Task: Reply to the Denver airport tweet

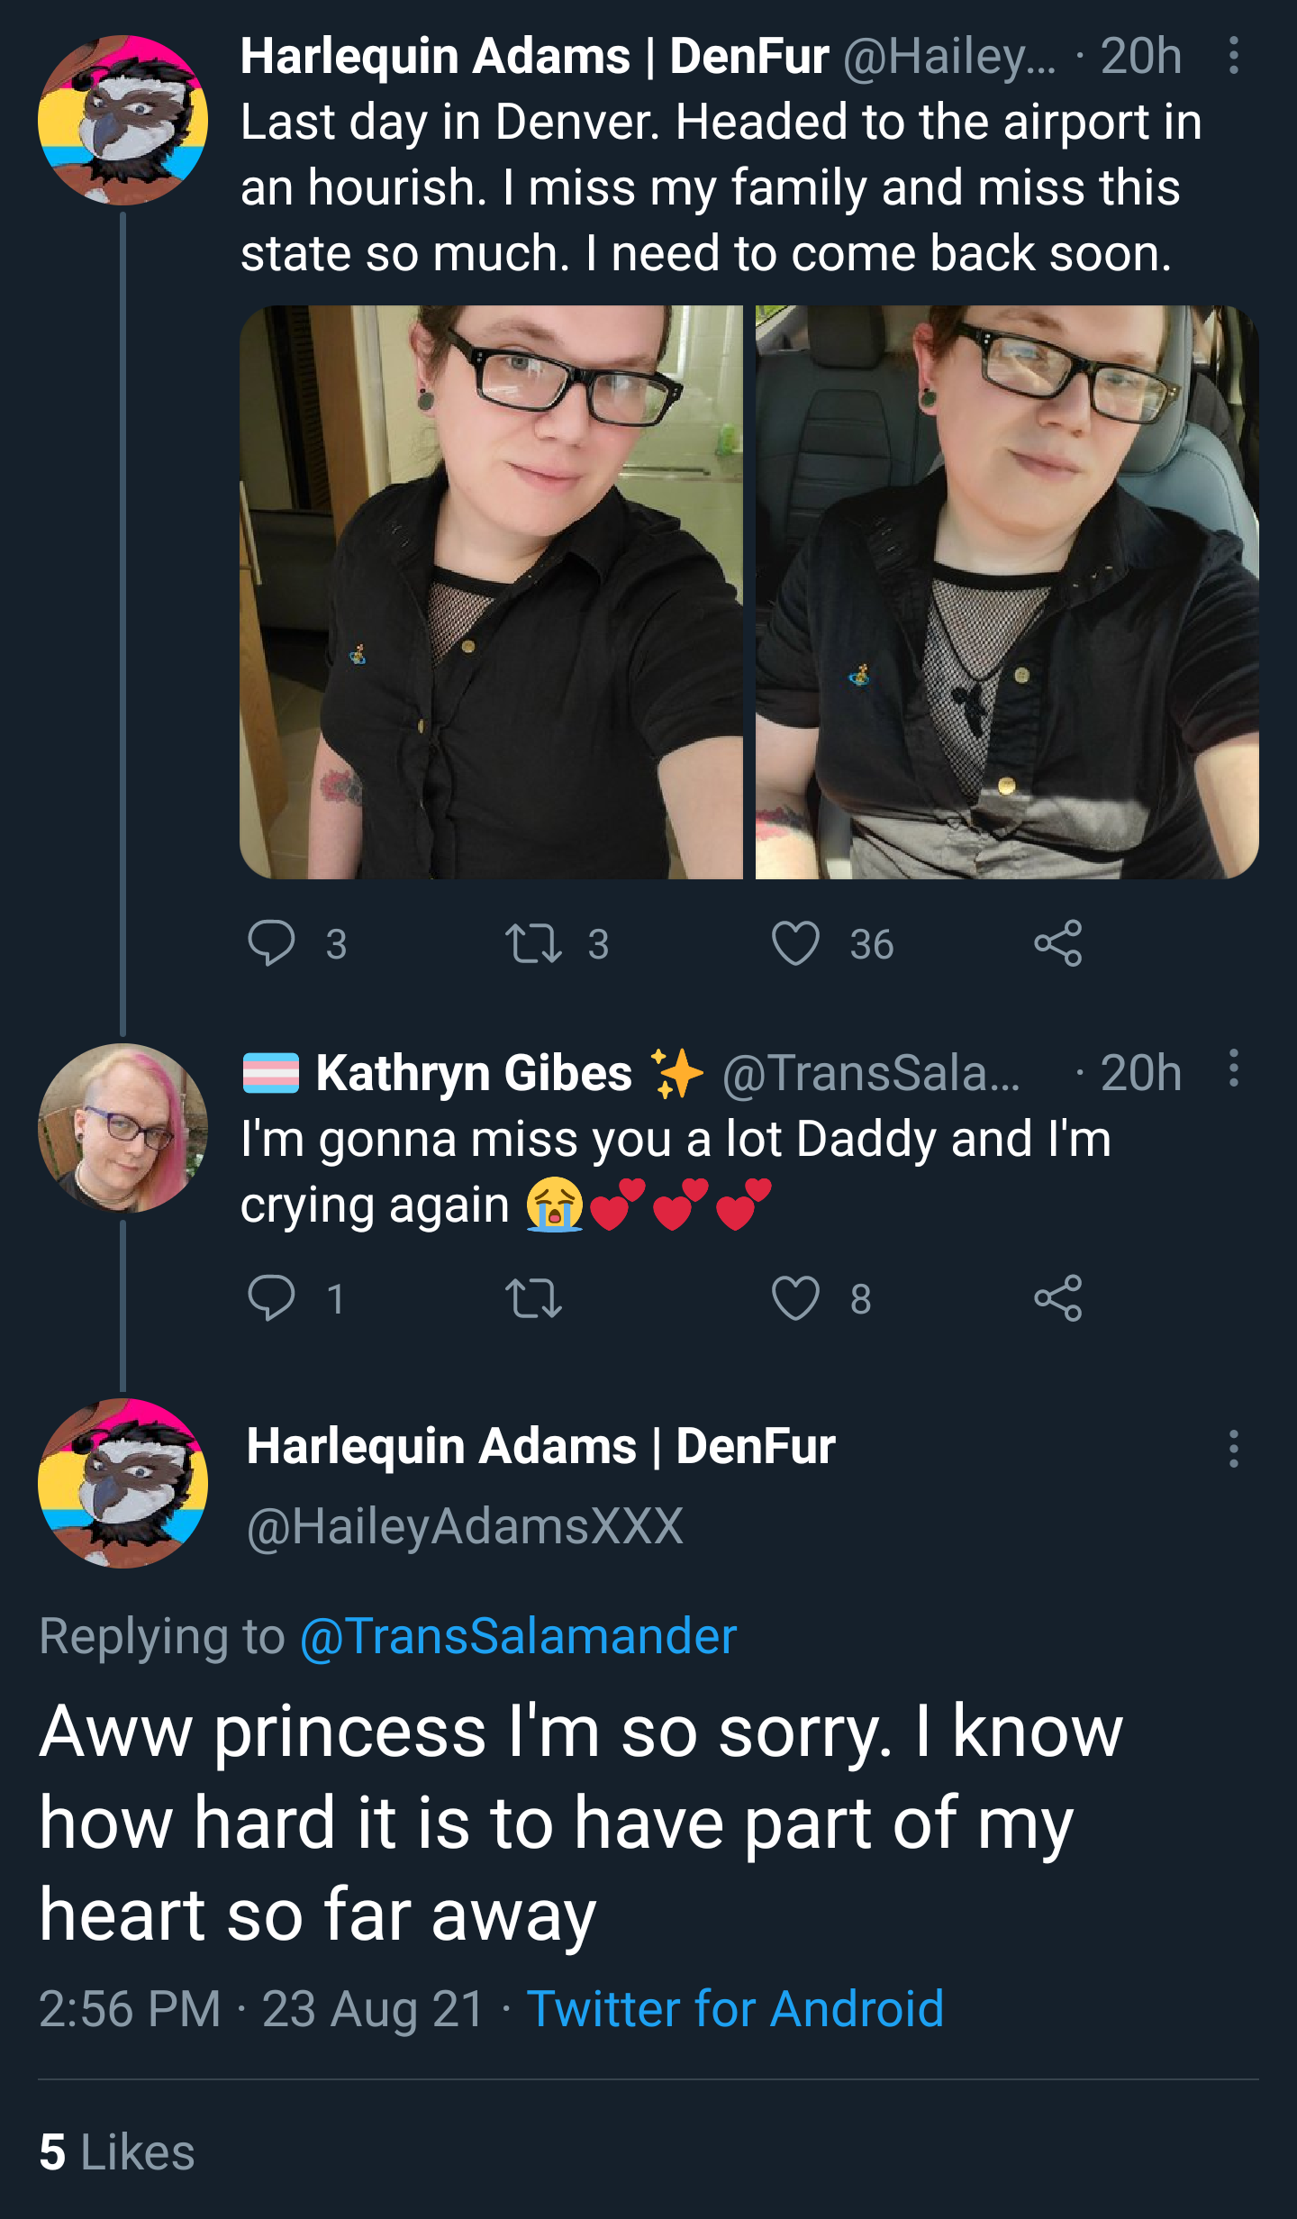Action: 271,943
